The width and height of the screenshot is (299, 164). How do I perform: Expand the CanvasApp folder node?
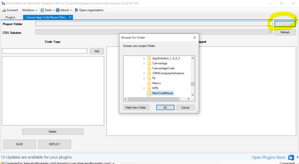[x=144, y=63]
